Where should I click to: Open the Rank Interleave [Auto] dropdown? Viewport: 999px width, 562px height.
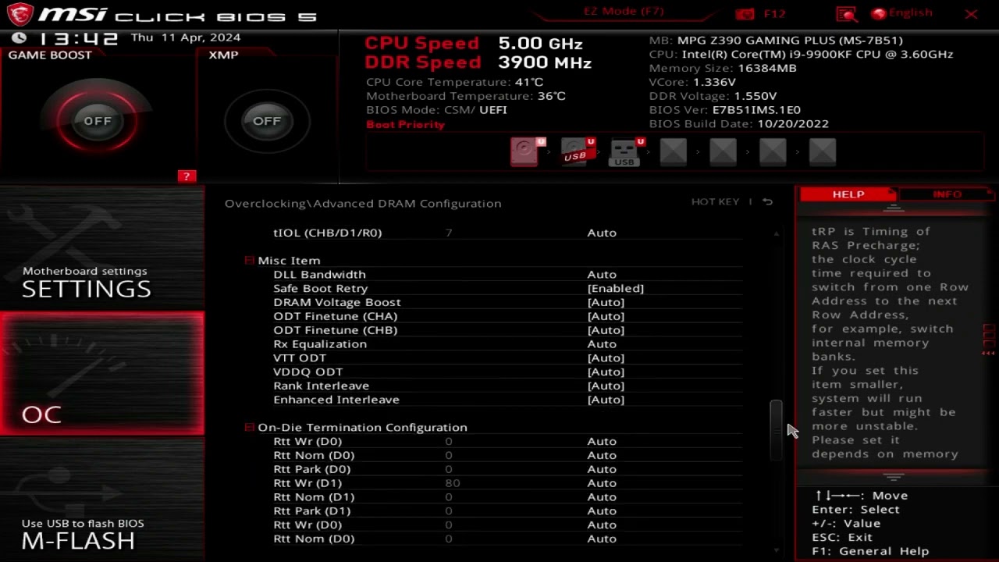606,386
